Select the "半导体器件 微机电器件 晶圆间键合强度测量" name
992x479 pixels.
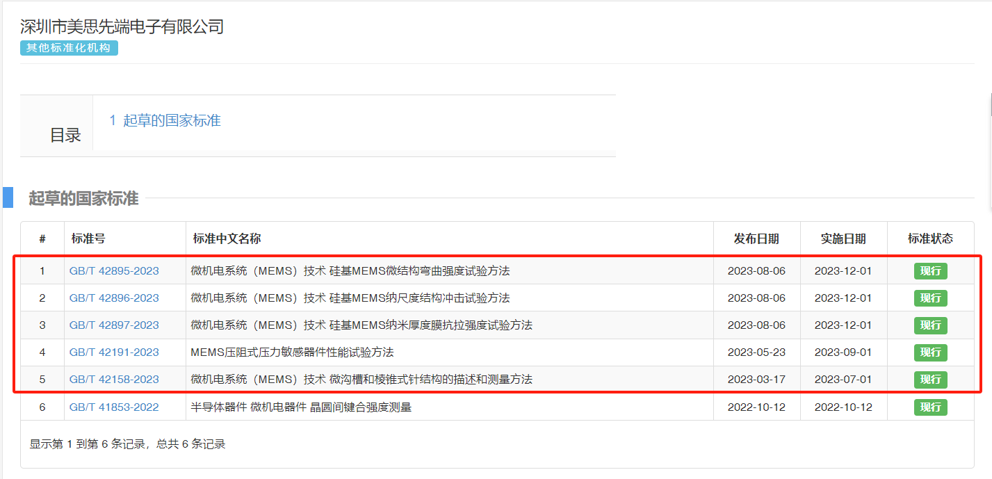301,407
